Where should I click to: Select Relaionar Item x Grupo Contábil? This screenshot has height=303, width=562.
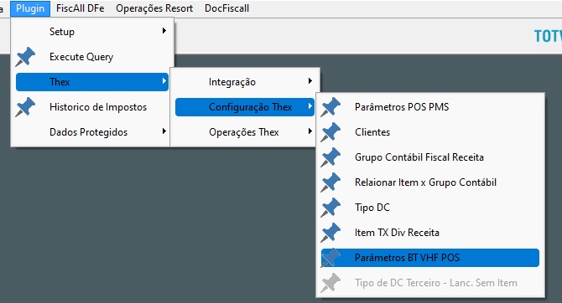pos(430,182)
